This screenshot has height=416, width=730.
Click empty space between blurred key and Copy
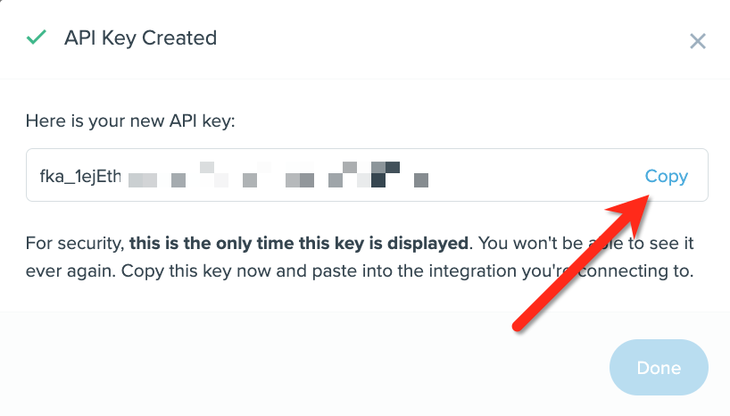[535, 175]
